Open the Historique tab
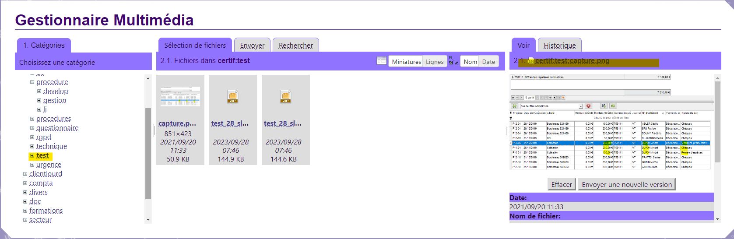The width and height of the screenshot is (734, 239). point(559,46)
